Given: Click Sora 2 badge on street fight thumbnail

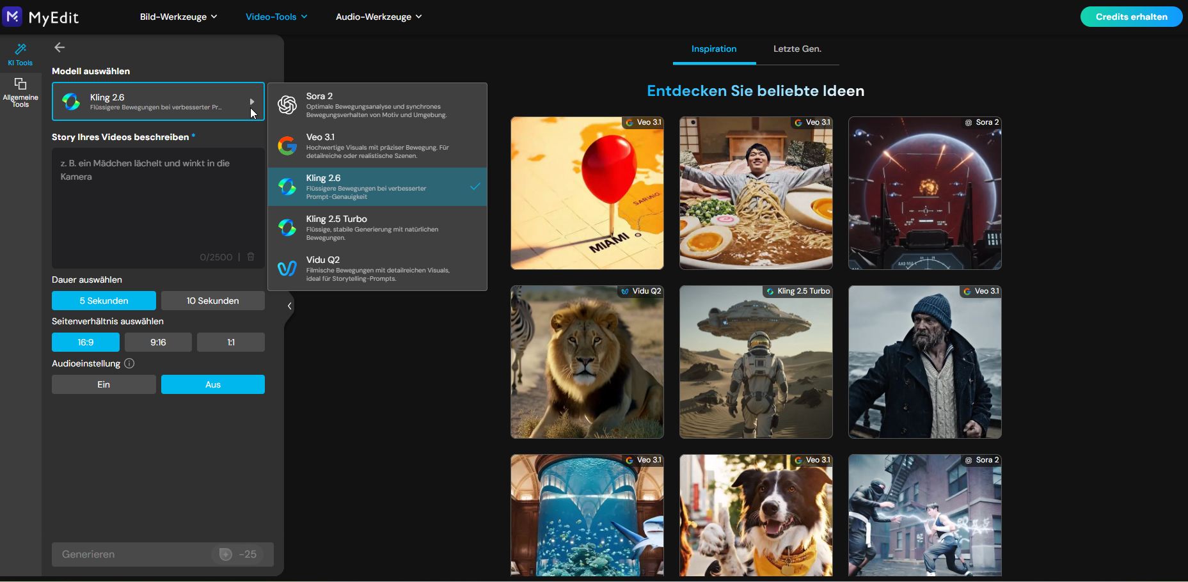Looking at the screenshot, I should pyautogui.click(x=982, y=460).
